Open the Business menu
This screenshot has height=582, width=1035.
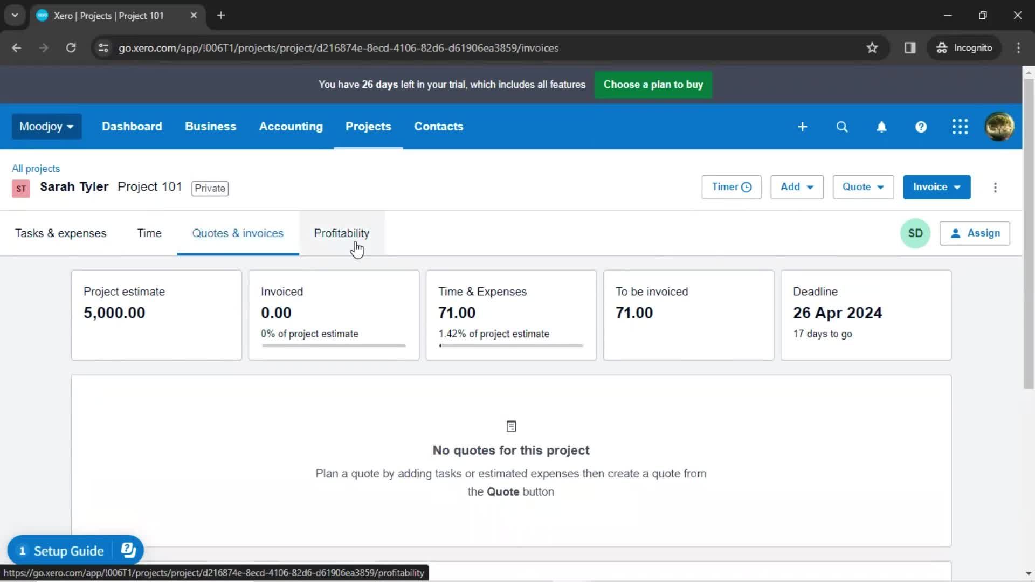click(210, 127)
